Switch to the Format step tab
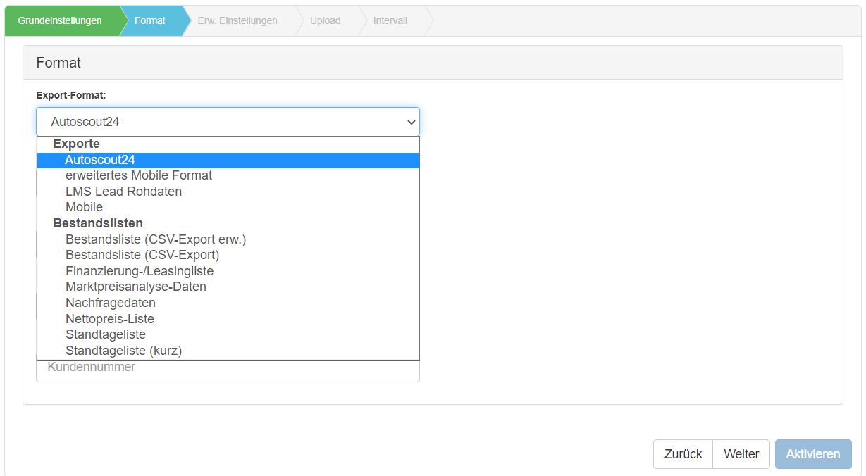The height and width of the screenshot is (476, 866). click(x=150, y=20)
